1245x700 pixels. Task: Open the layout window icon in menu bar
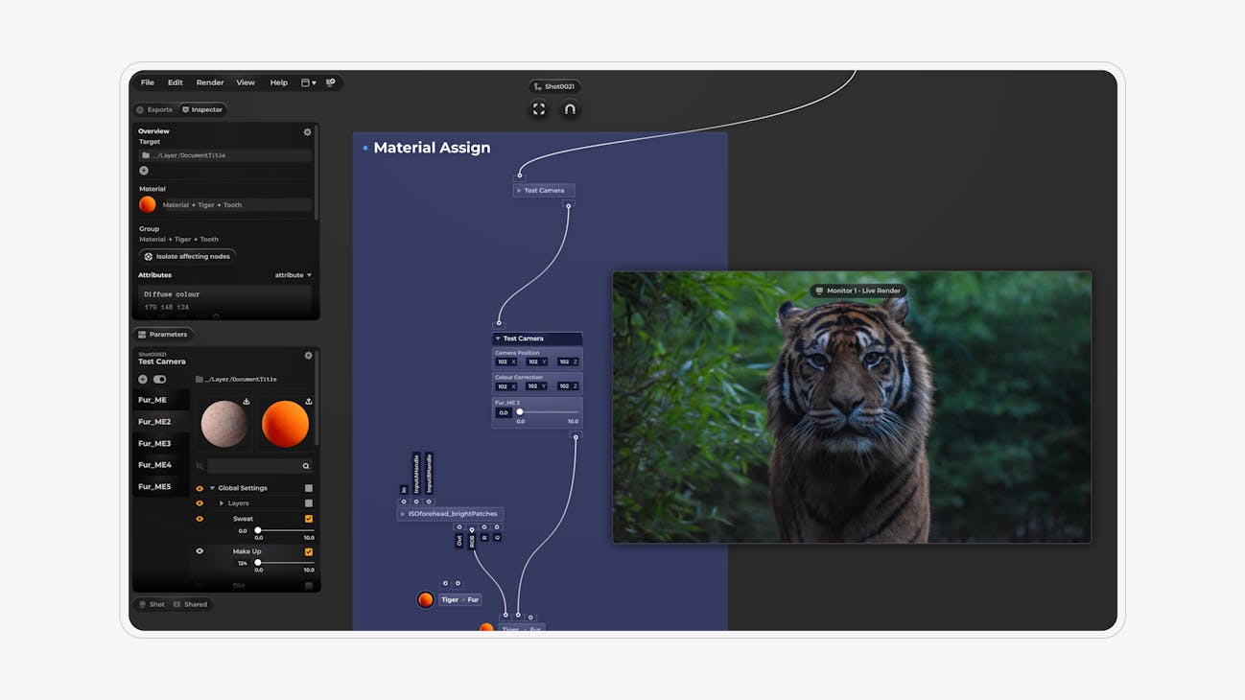click(x=308, y=82)
